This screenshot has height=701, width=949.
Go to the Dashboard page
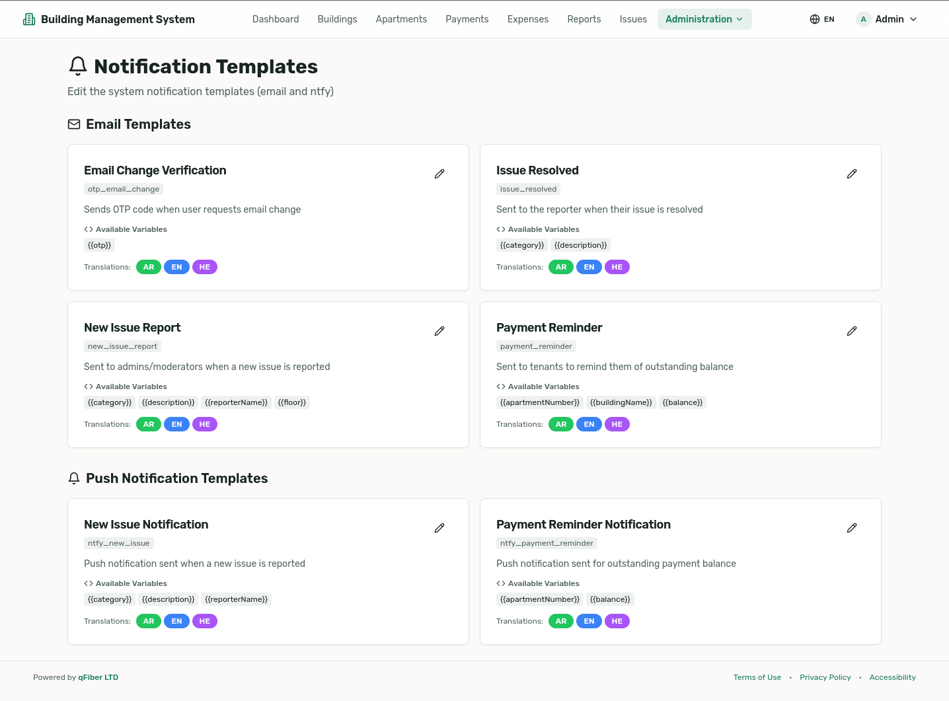pos(276,19)
